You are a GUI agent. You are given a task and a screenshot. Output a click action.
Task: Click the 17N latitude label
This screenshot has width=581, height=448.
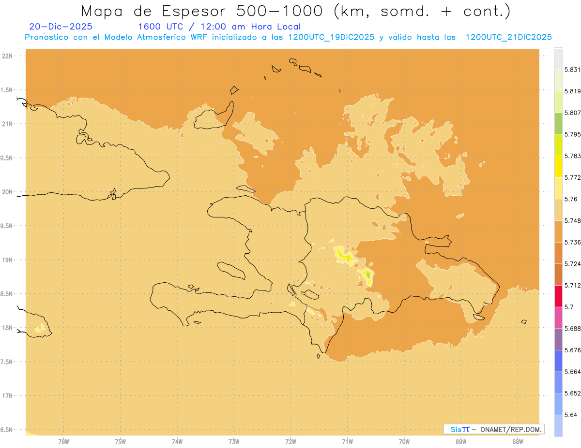tap(7, 396)
